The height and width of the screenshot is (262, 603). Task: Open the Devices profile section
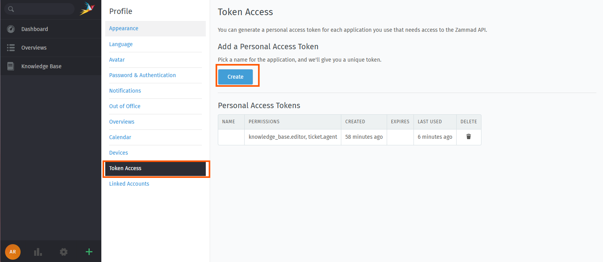click(x=118, y=153)
